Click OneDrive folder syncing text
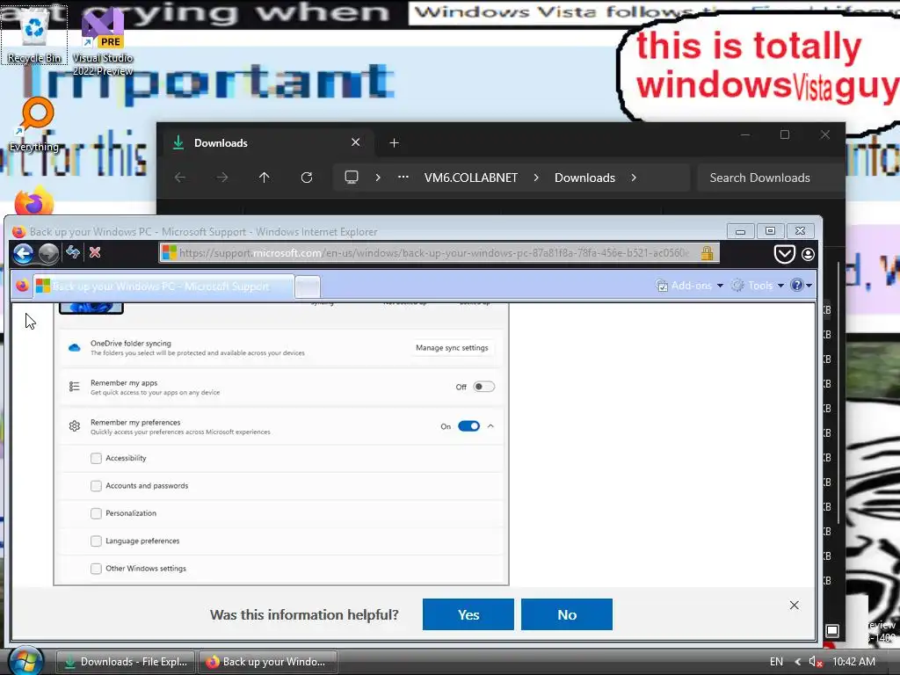900x675 pixels. (x=131, y=344)
